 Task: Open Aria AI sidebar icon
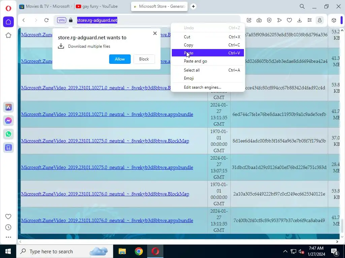tap(8, 107)
